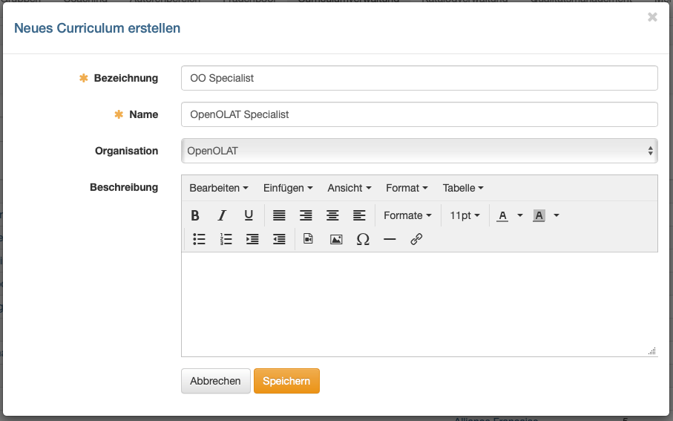Viewport: 673px width, 421px height.
Task: Insert a media file
Action: click(x=308, y=239)
